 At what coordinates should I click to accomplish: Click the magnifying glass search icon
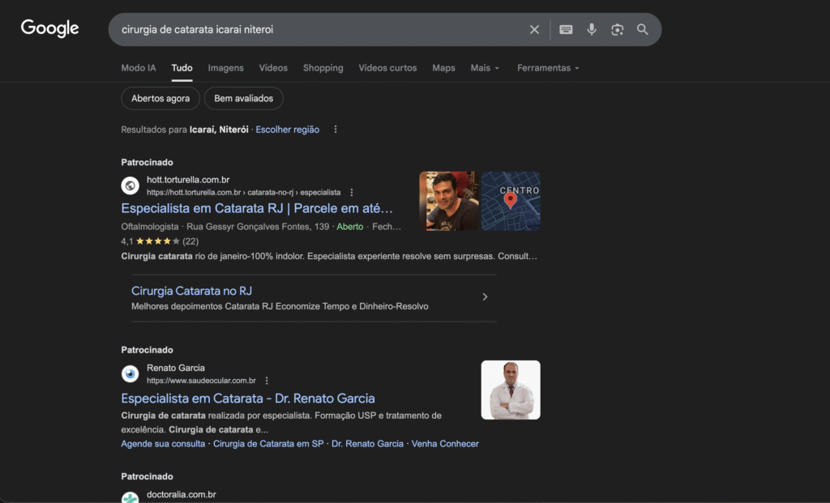coord(643,30)
